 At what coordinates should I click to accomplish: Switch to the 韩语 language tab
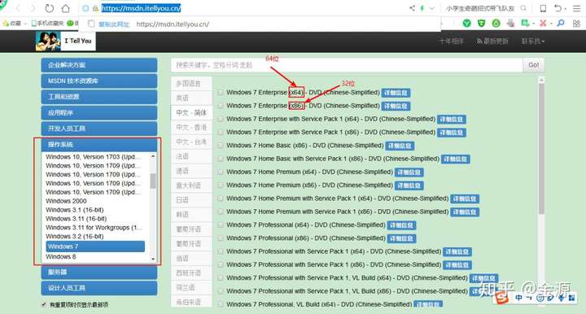coord(191,215)
